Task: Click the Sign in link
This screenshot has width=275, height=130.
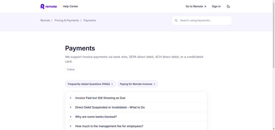Action: (x=216, y=6)
